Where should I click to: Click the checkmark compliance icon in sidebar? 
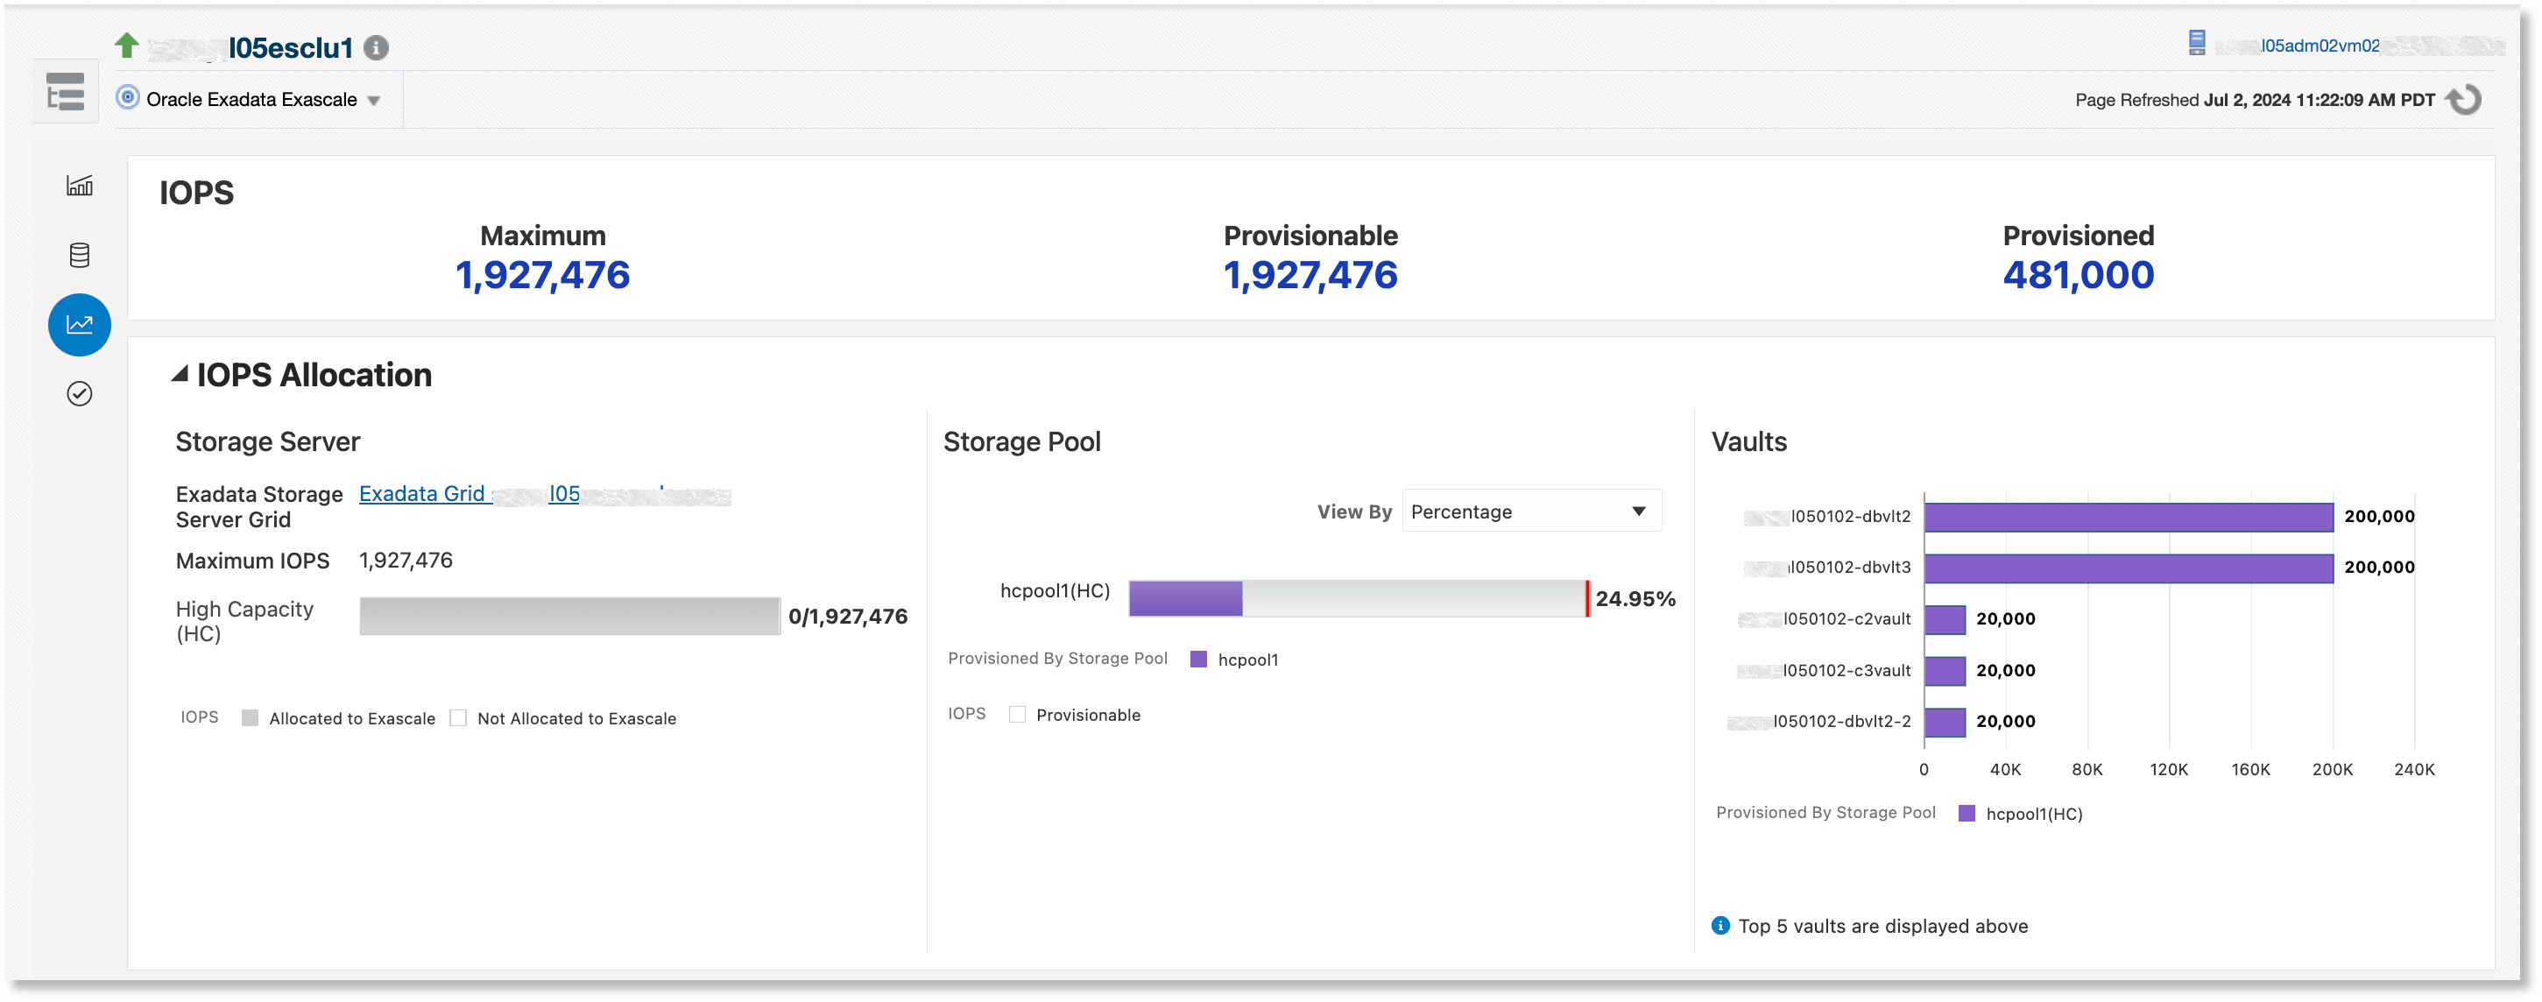point(79,393)
